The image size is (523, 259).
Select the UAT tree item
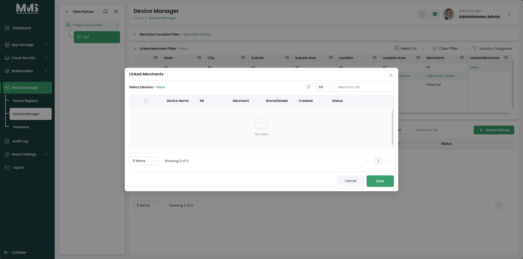97,37
